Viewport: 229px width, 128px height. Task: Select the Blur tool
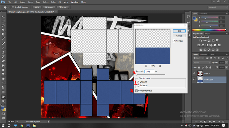[x=3, y=69]
